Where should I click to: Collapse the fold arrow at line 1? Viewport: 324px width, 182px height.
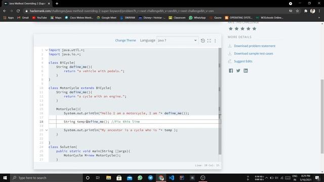tap(47, 50)
